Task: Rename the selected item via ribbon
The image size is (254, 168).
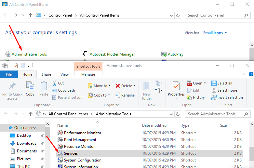Action: 125,95
